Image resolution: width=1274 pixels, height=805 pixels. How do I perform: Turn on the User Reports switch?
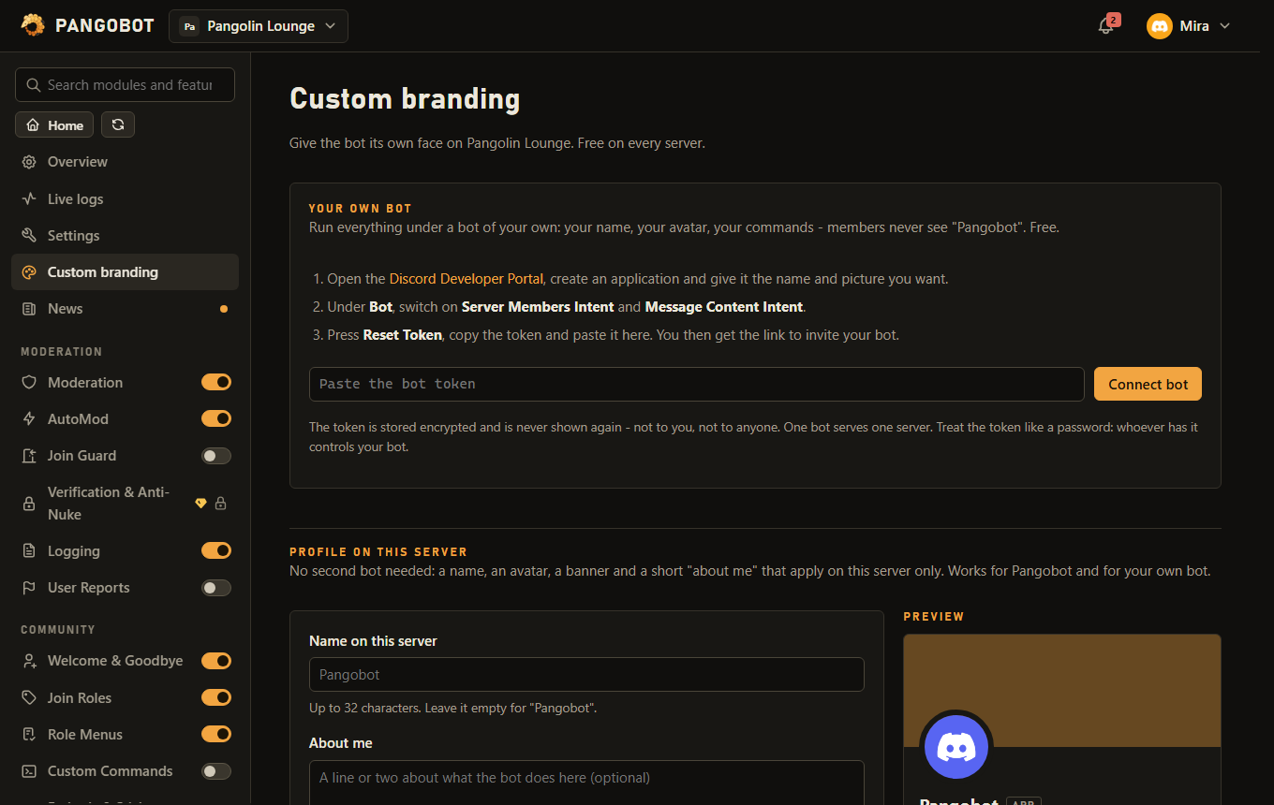pyautogui.click(x=216, y=588)
